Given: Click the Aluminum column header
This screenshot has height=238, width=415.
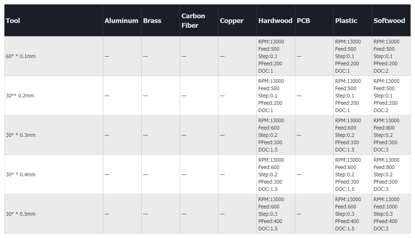Looking at the screenshot, I should click(121, 21).
